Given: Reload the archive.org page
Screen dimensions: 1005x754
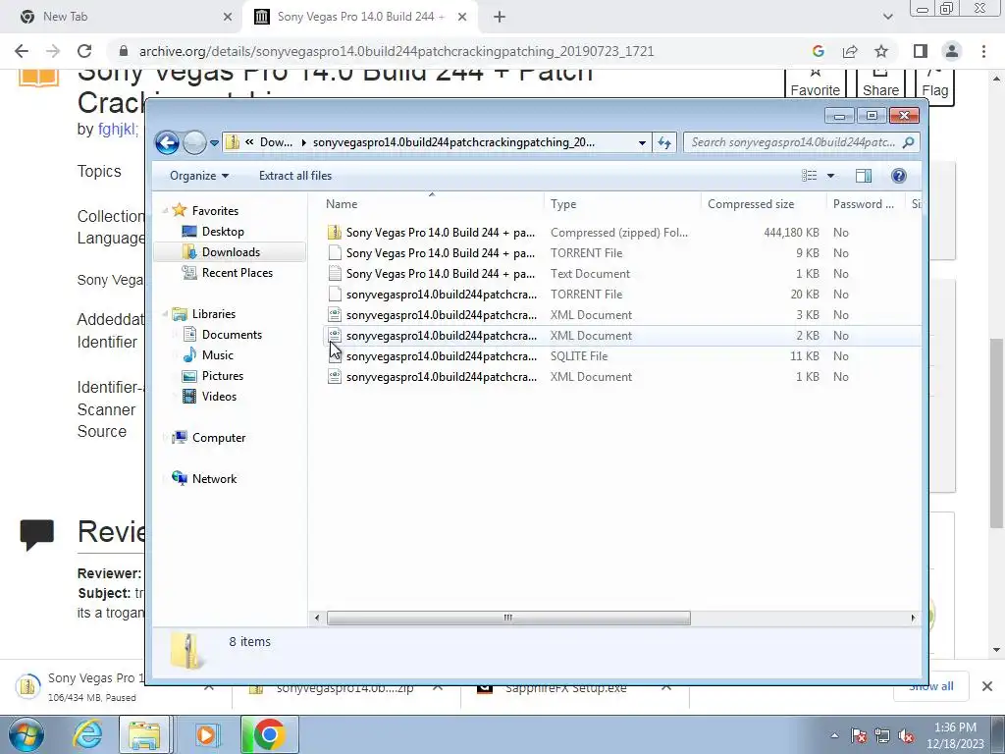Looking at the screenshot, I should [84, 51].
